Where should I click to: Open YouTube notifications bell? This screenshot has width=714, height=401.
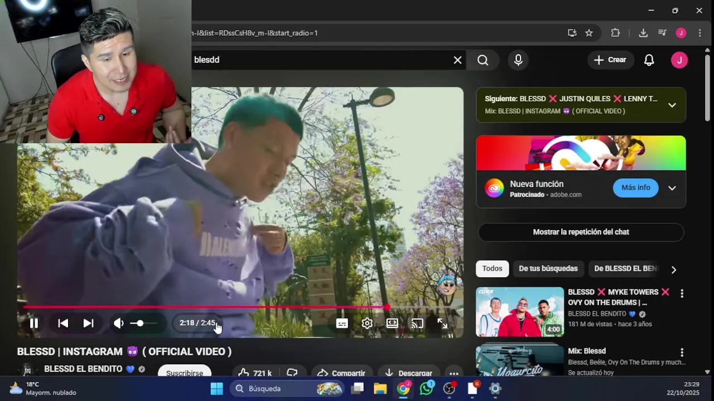click(x=649, y=60)
